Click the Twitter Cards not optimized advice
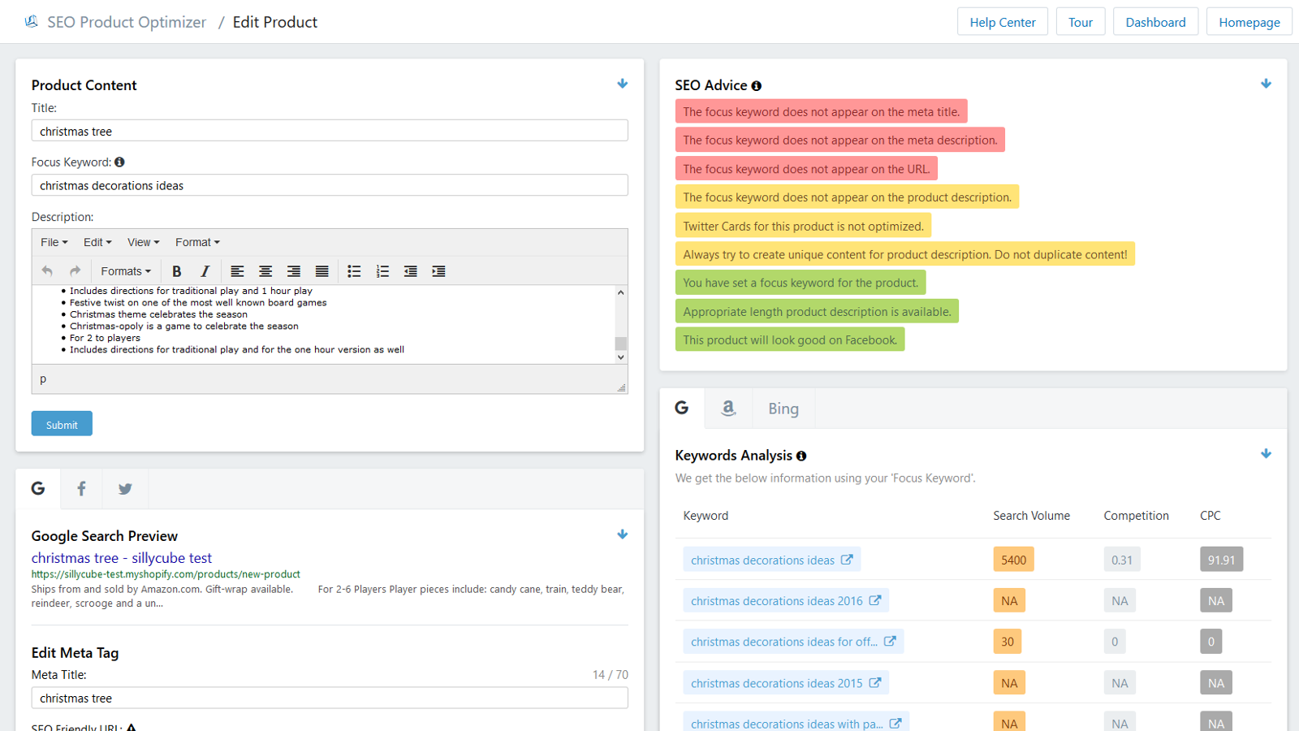This screenshot has width=1299, height=731. tap(803, 226)
